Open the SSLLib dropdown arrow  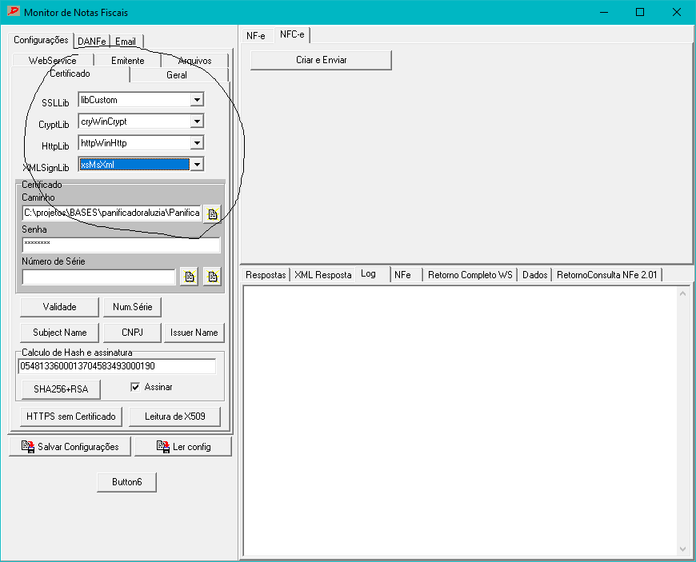click(x=197, y=100)
